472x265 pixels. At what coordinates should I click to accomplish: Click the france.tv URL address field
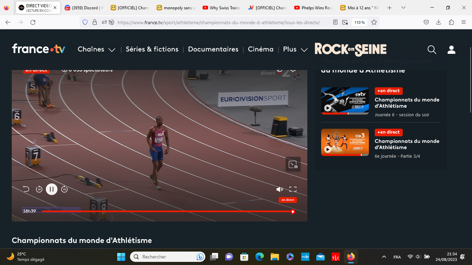(x=218, y=23)
